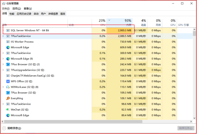The height and width of the screenshot is (134, 197).
Task: Select the WPS Office app icon
Action: click(x=8, y=81)
